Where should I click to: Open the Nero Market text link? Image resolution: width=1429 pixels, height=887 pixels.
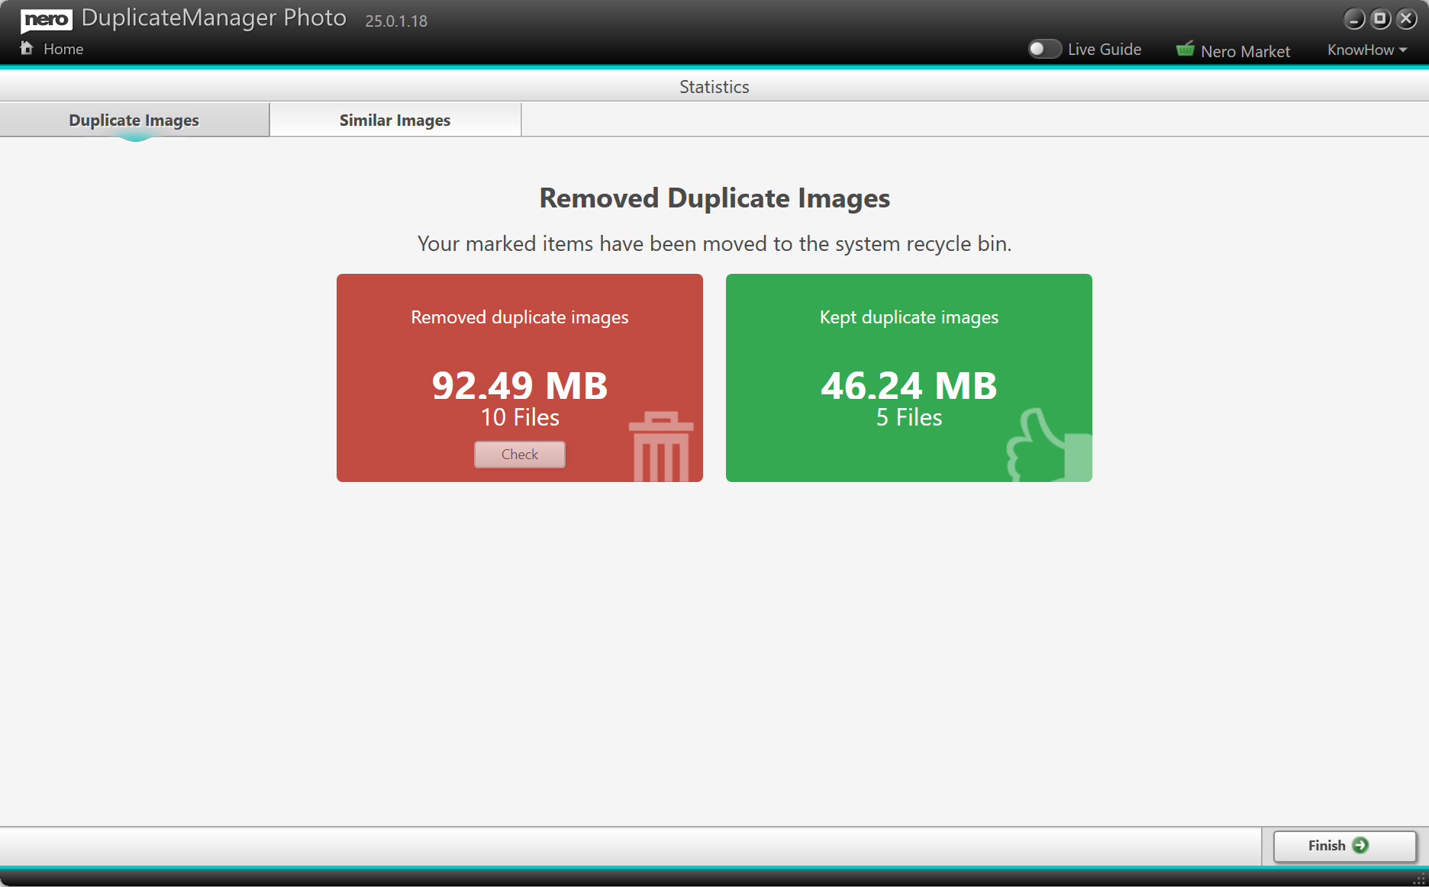point(1245,51)
